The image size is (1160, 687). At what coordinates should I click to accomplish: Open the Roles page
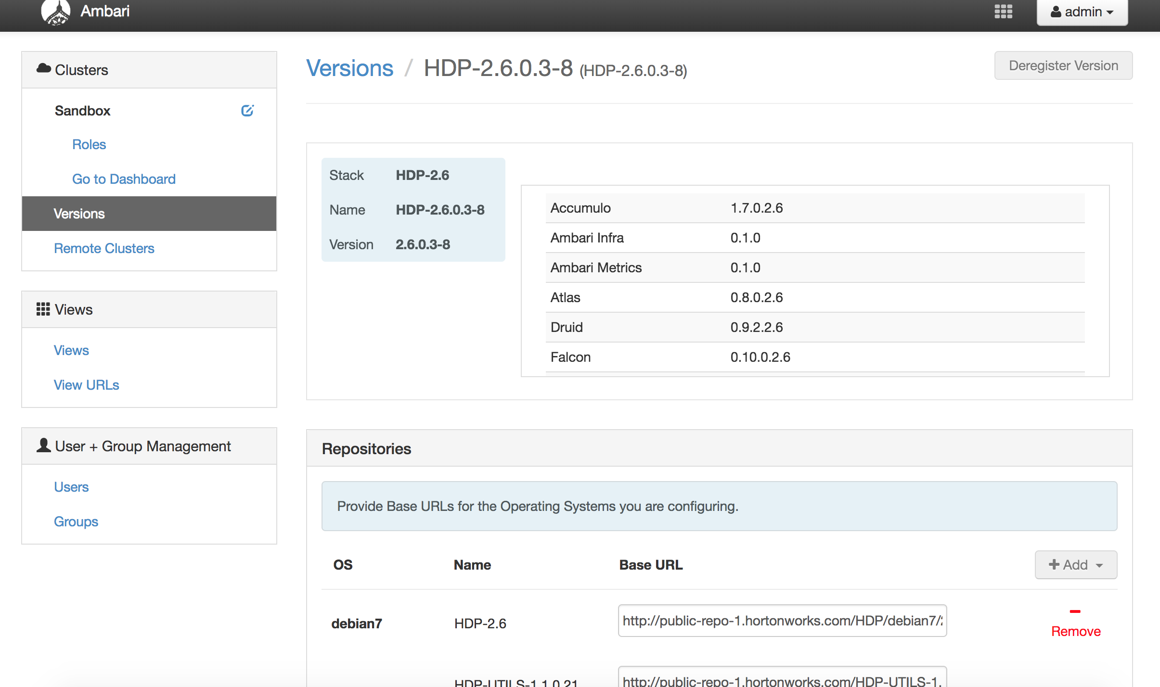89,144
